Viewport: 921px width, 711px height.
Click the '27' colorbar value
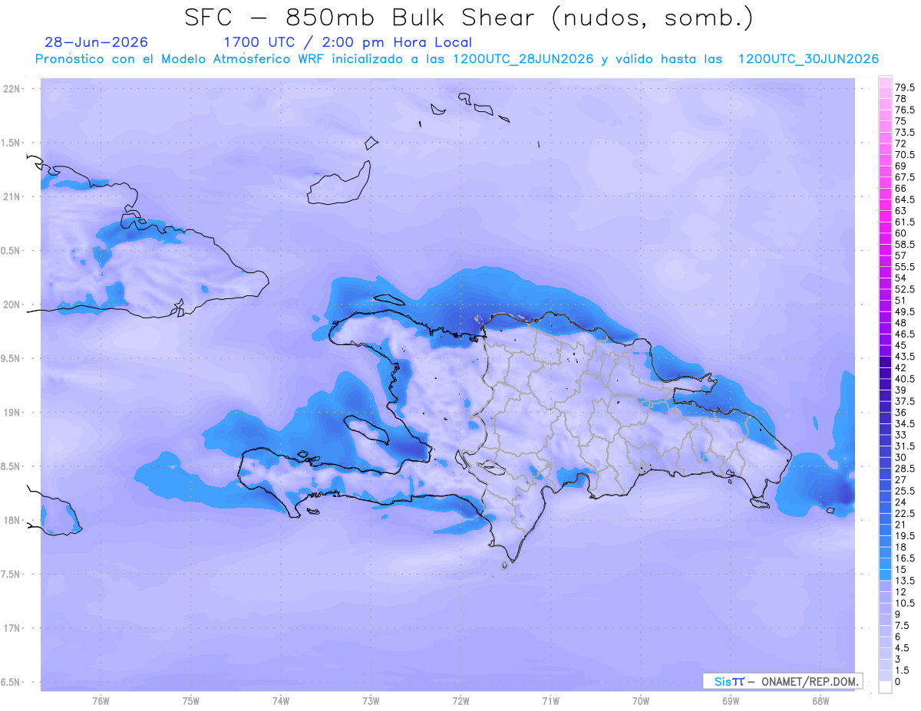(x=901, y=479)
